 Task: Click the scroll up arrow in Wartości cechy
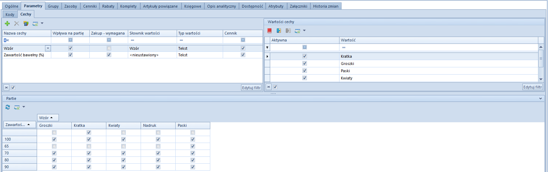click(x=541, y=47)
